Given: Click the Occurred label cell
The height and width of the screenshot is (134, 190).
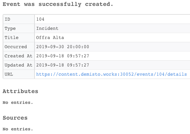Looking at the screenshot, I should 19,47.
